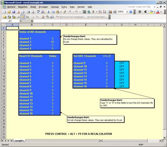Click the New Comment icon in Reviewing toolbar
The image size is (167, 147).
tap(4, 17)
